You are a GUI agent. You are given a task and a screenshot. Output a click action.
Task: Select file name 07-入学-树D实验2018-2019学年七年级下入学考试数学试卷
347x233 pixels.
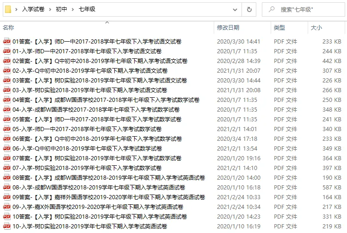tap(87, 168)
